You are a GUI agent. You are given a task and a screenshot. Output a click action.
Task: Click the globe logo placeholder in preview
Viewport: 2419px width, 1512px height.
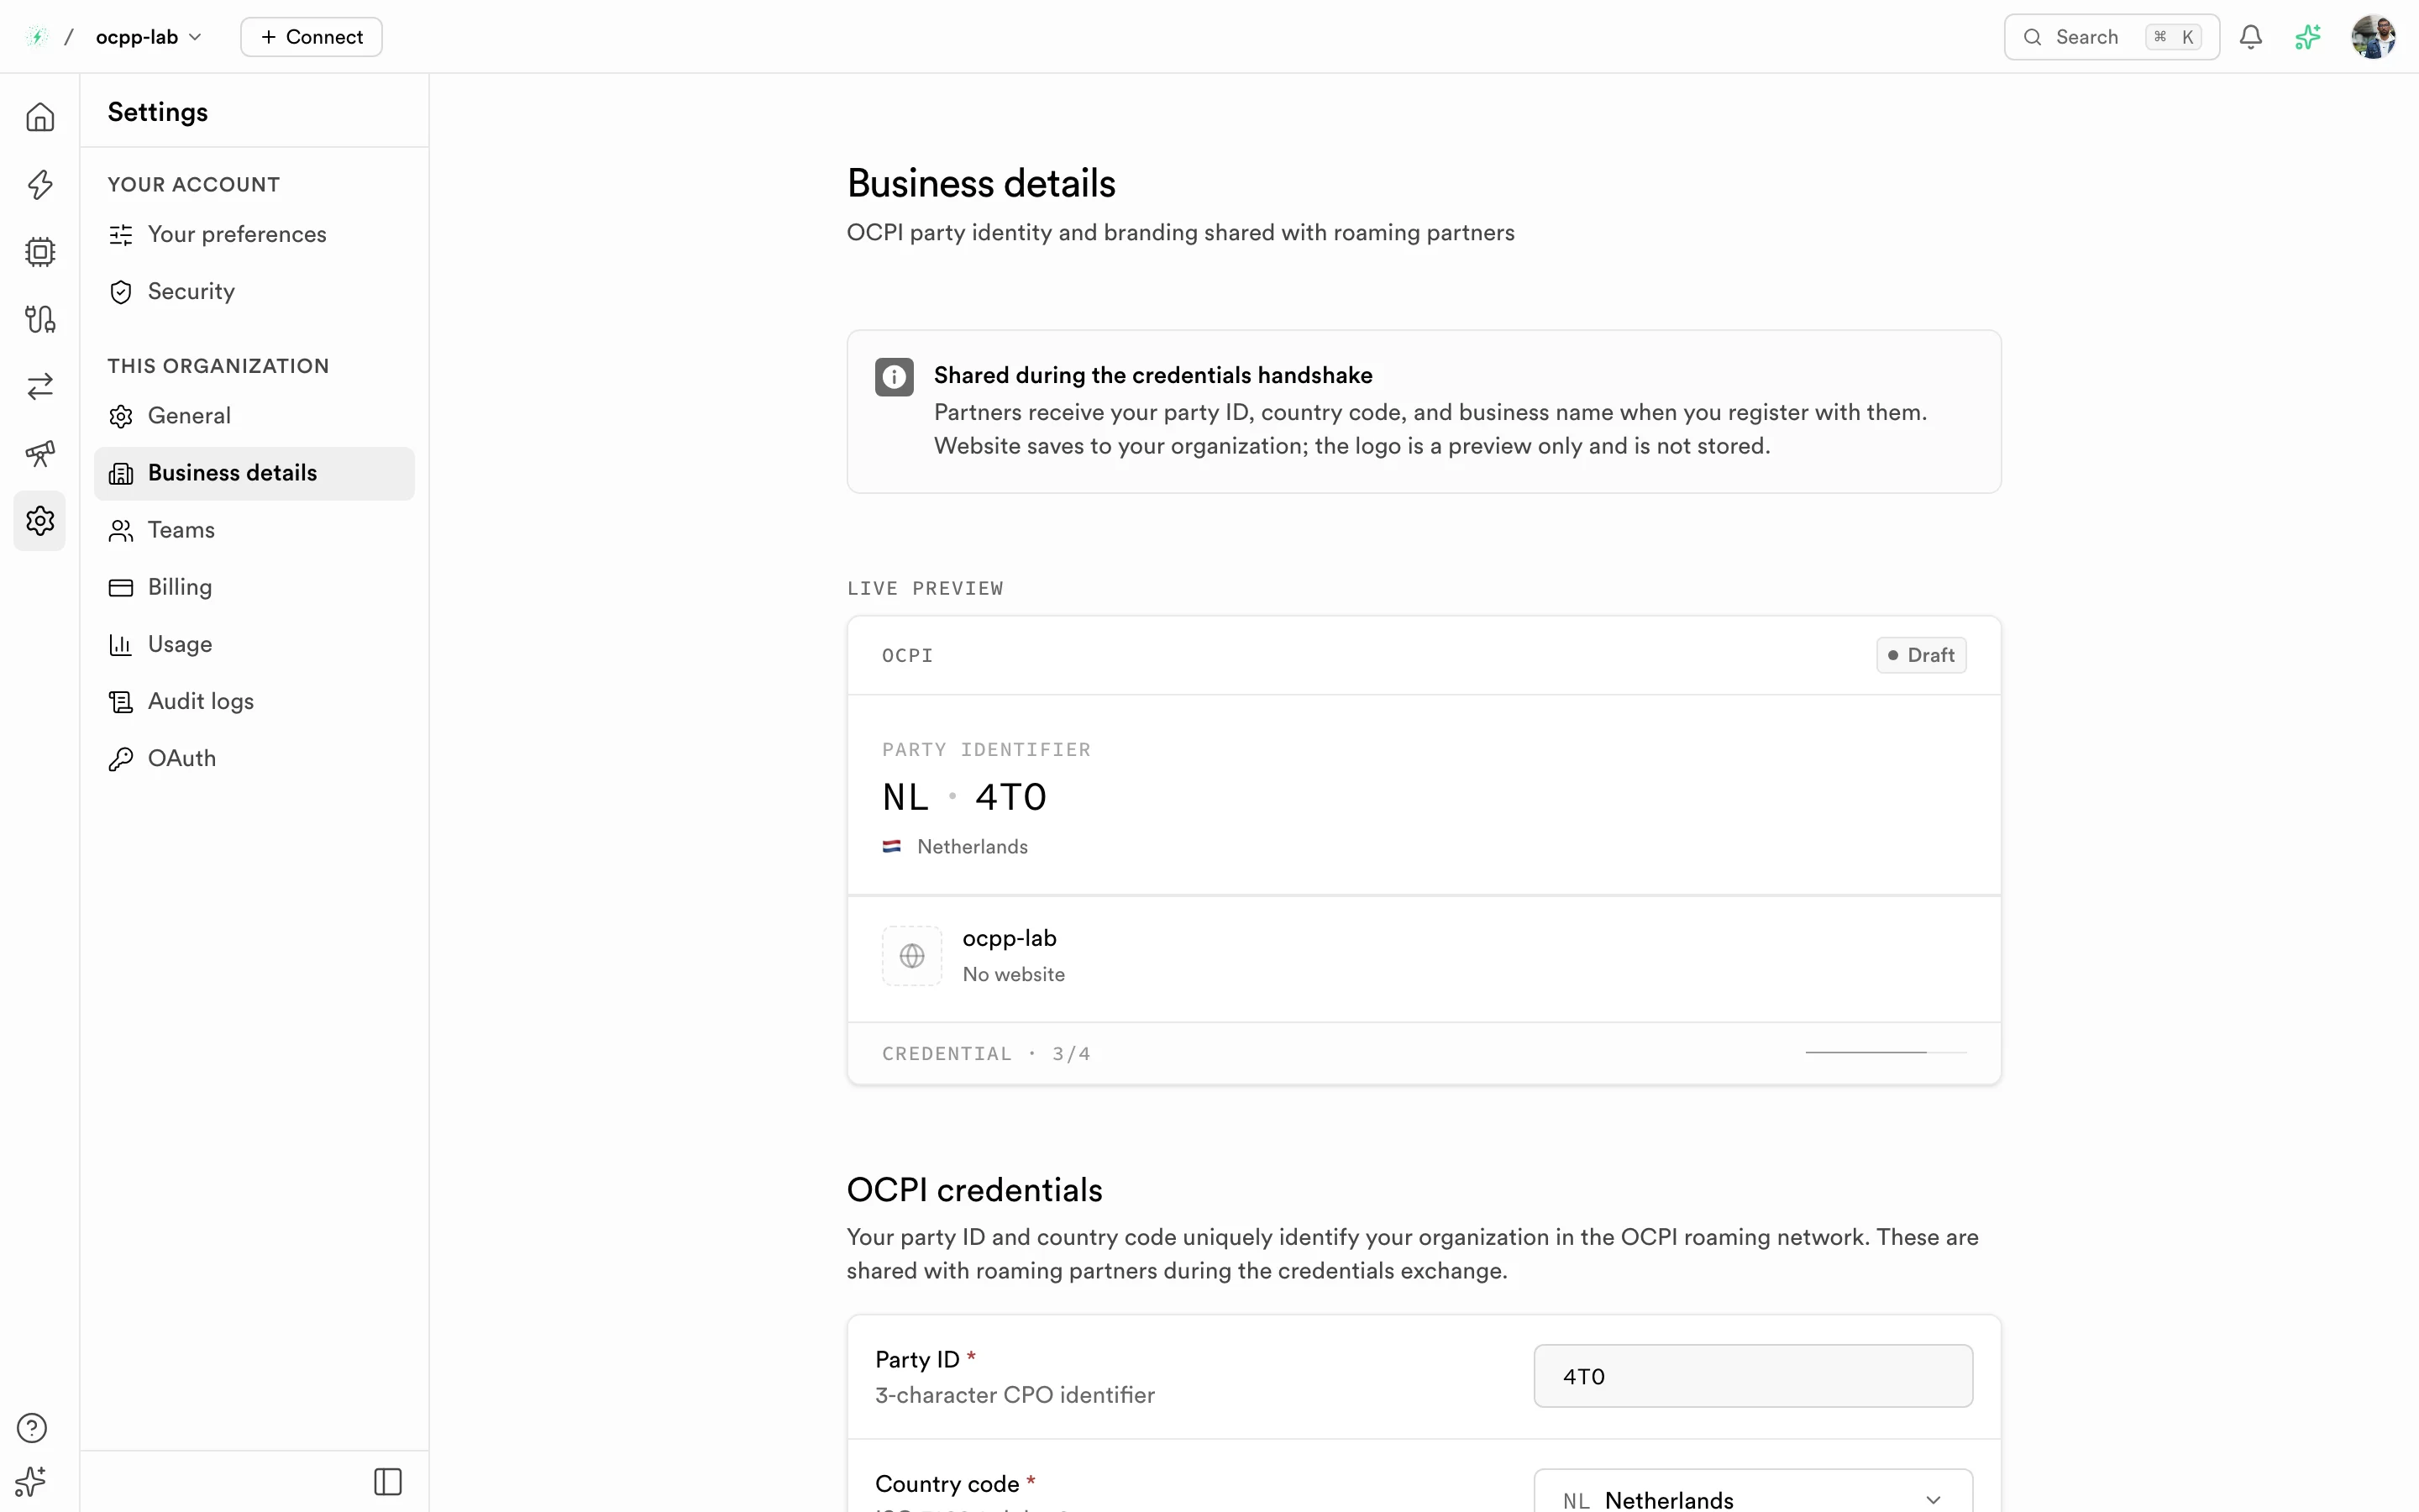click(911, 956)
